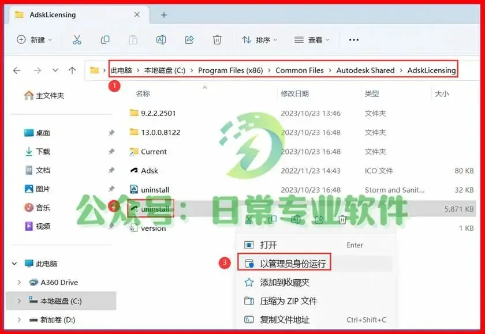Expand the 新加卷 (D:) tree node
Image resolution: width=485 pixels, height=334 pixels.
pos(19,320)
